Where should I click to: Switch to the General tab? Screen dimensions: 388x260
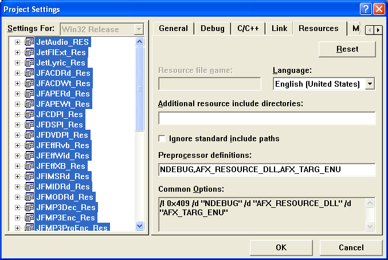pos(174,29)
